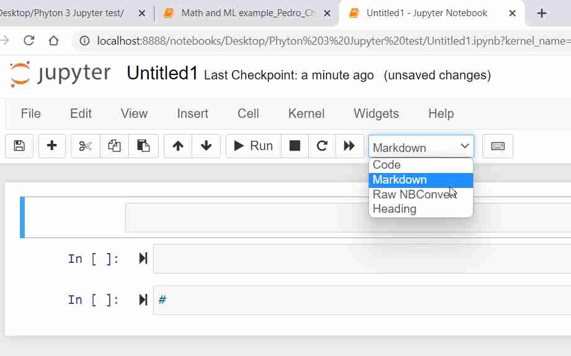Select the In [ ]: prompt of # cell
Viewport: 571px width, 356px height.
[x=93, y=300]
